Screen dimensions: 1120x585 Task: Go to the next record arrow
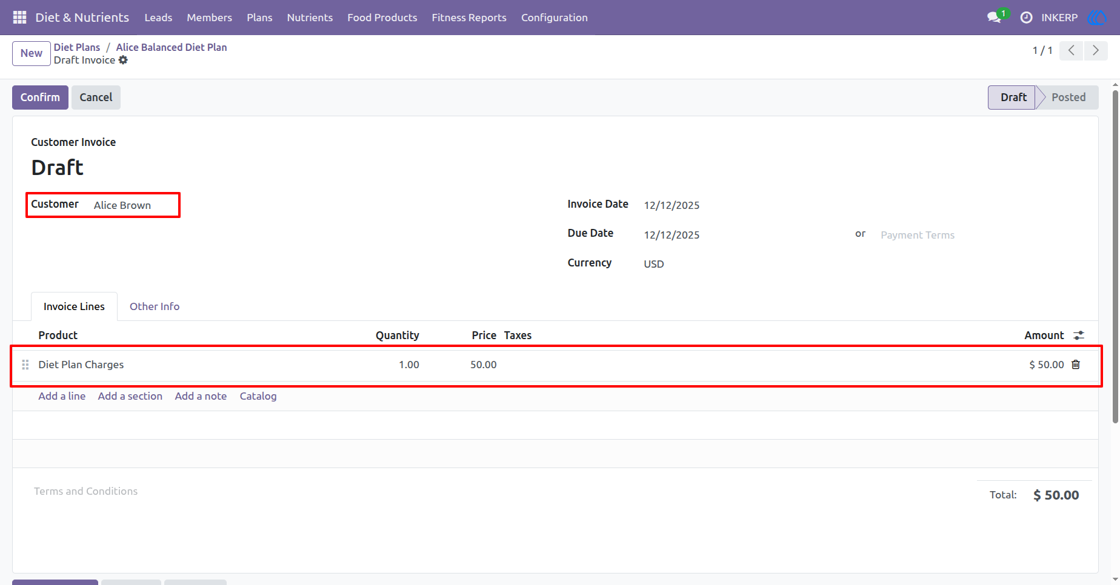tap(1096, 50)
